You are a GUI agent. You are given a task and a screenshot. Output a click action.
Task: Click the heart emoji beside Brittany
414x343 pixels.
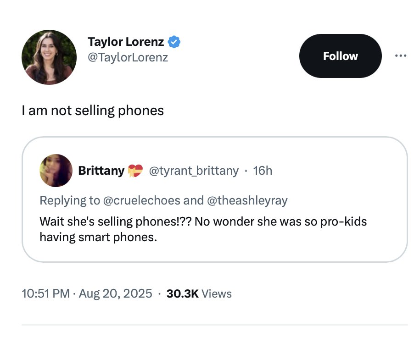pos(135,171)
